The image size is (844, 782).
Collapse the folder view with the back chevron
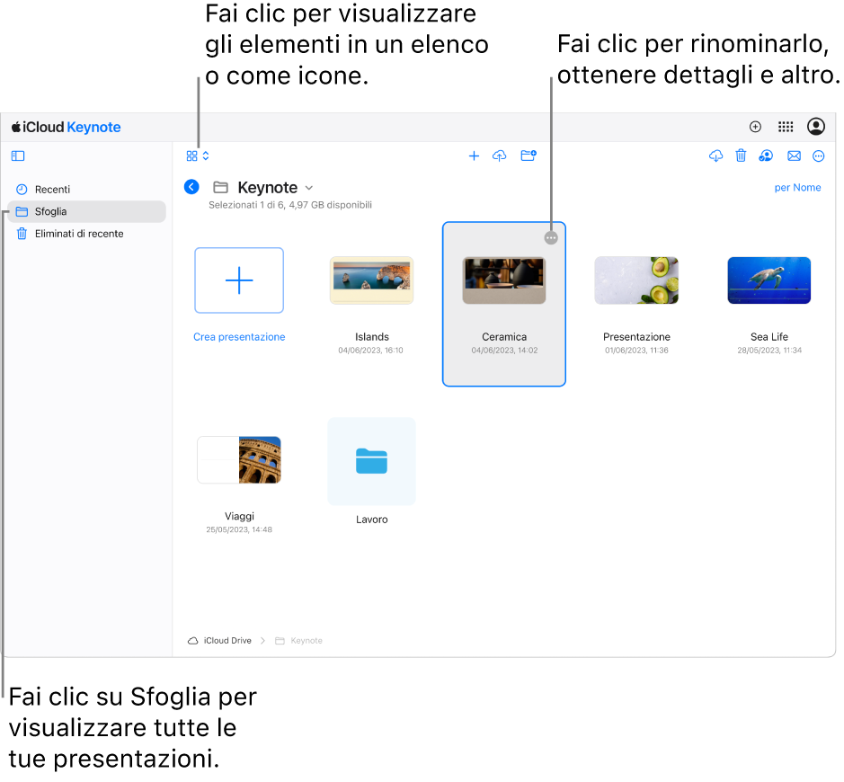(191, 187)
